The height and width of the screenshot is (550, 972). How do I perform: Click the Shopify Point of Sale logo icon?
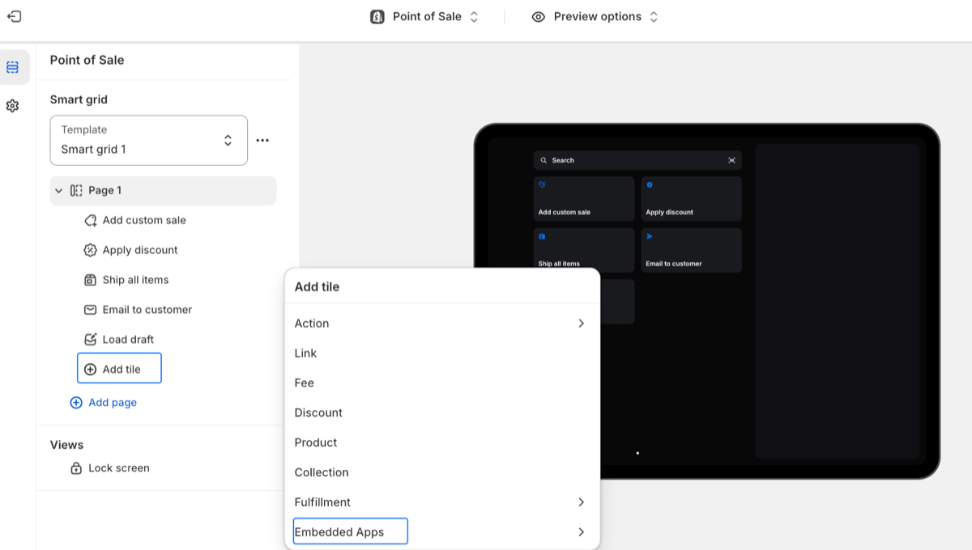(x=377, y=17)
